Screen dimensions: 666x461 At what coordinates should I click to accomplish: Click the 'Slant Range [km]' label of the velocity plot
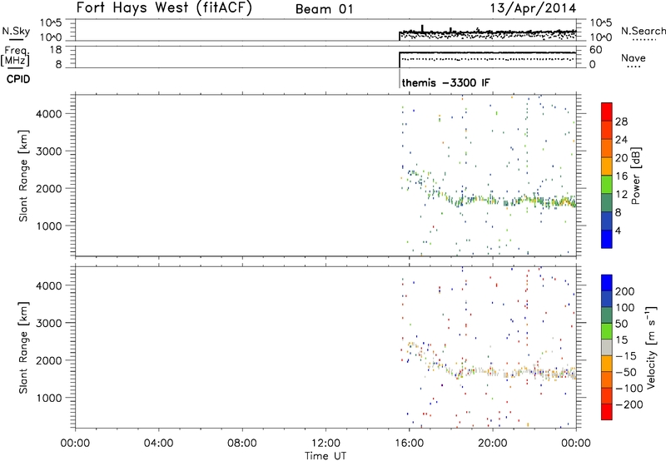click(x=23, y=348)
